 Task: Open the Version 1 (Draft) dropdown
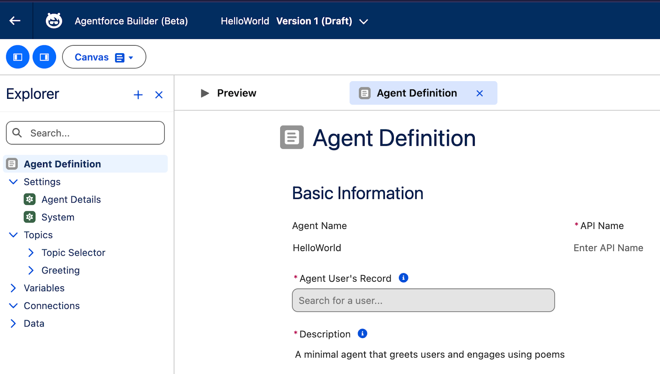coord(363,21)
